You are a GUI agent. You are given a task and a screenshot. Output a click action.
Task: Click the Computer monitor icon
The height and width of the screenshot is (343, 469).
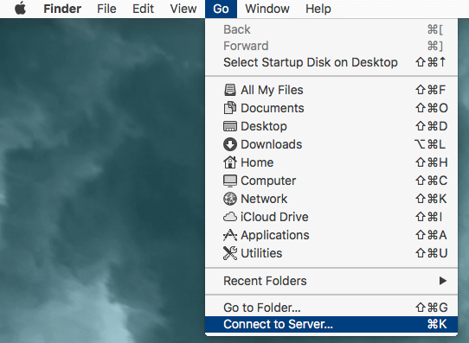(229, 181)
